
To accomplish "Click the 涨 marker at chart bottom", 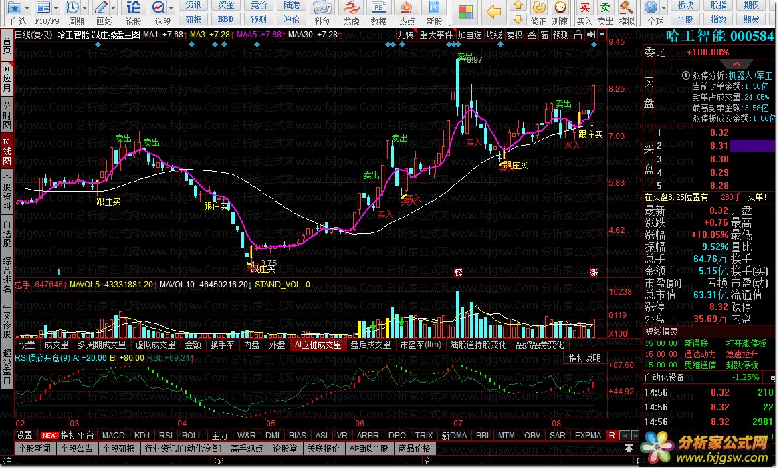I will click(593, 273).
